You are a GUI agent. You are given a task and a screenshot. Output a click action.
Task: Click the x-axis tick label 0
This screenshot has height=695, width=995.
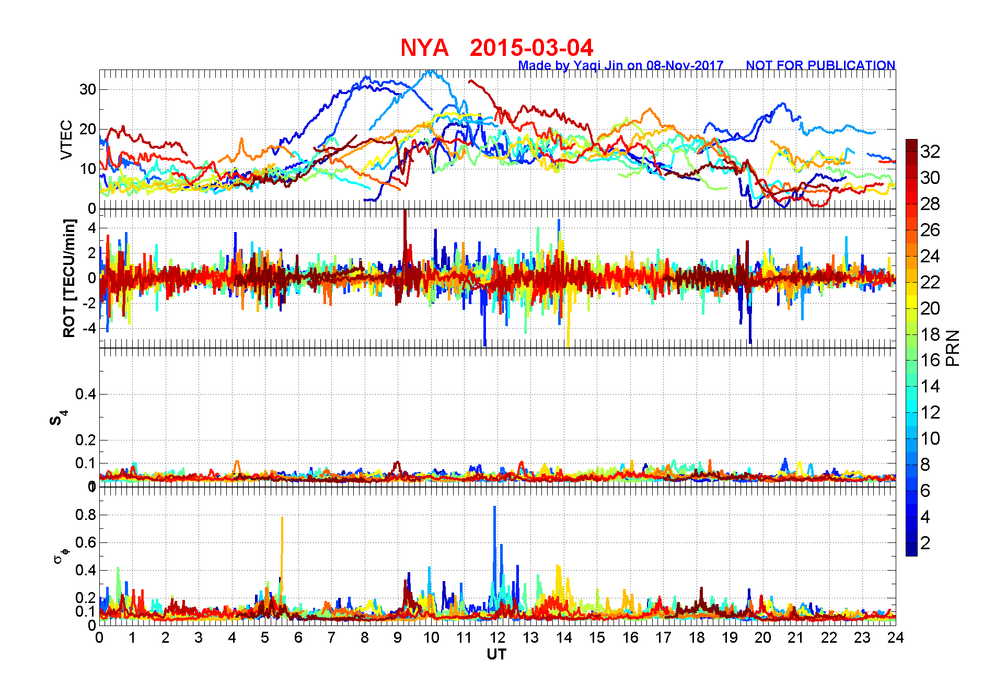click(x=99, y=638)
